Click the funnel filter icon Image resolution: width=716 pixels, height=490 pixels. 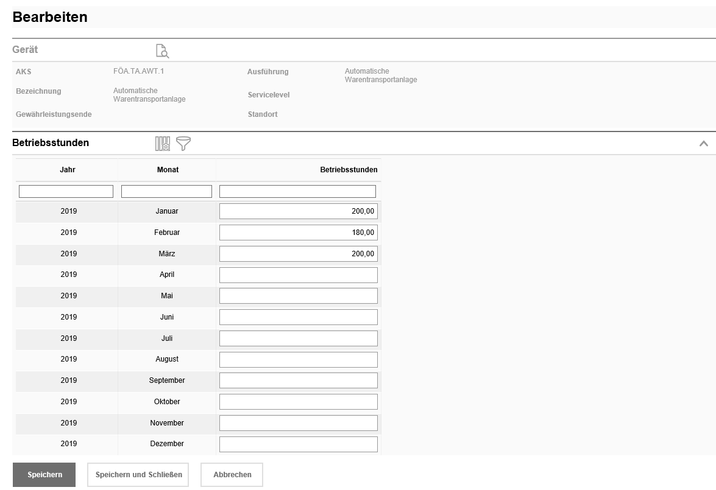[183, 144]
